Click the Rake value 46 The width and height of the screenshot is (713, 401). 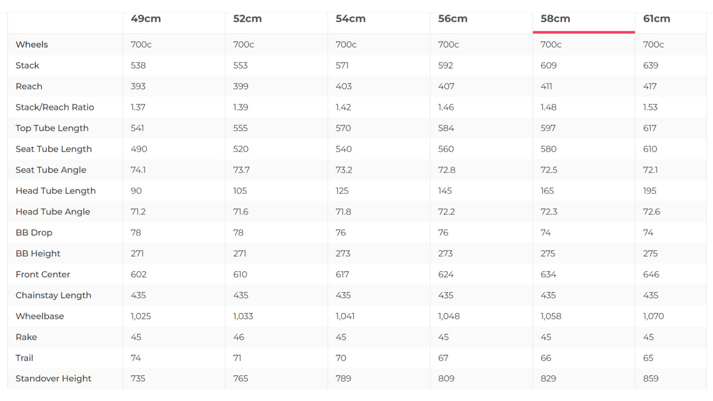238,337
